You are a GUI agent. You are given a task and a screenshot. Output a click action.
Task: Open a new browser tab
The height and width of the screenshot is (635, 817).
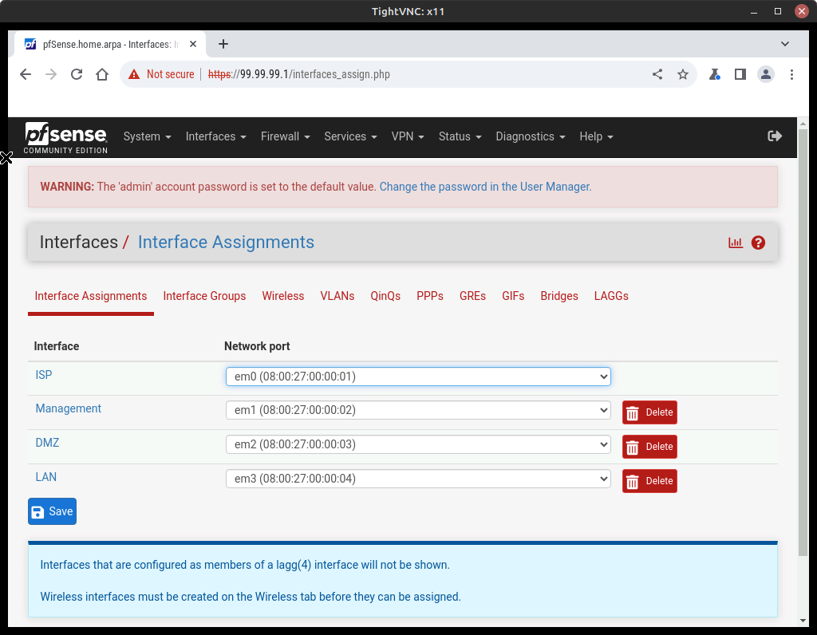tap(223, 45)
